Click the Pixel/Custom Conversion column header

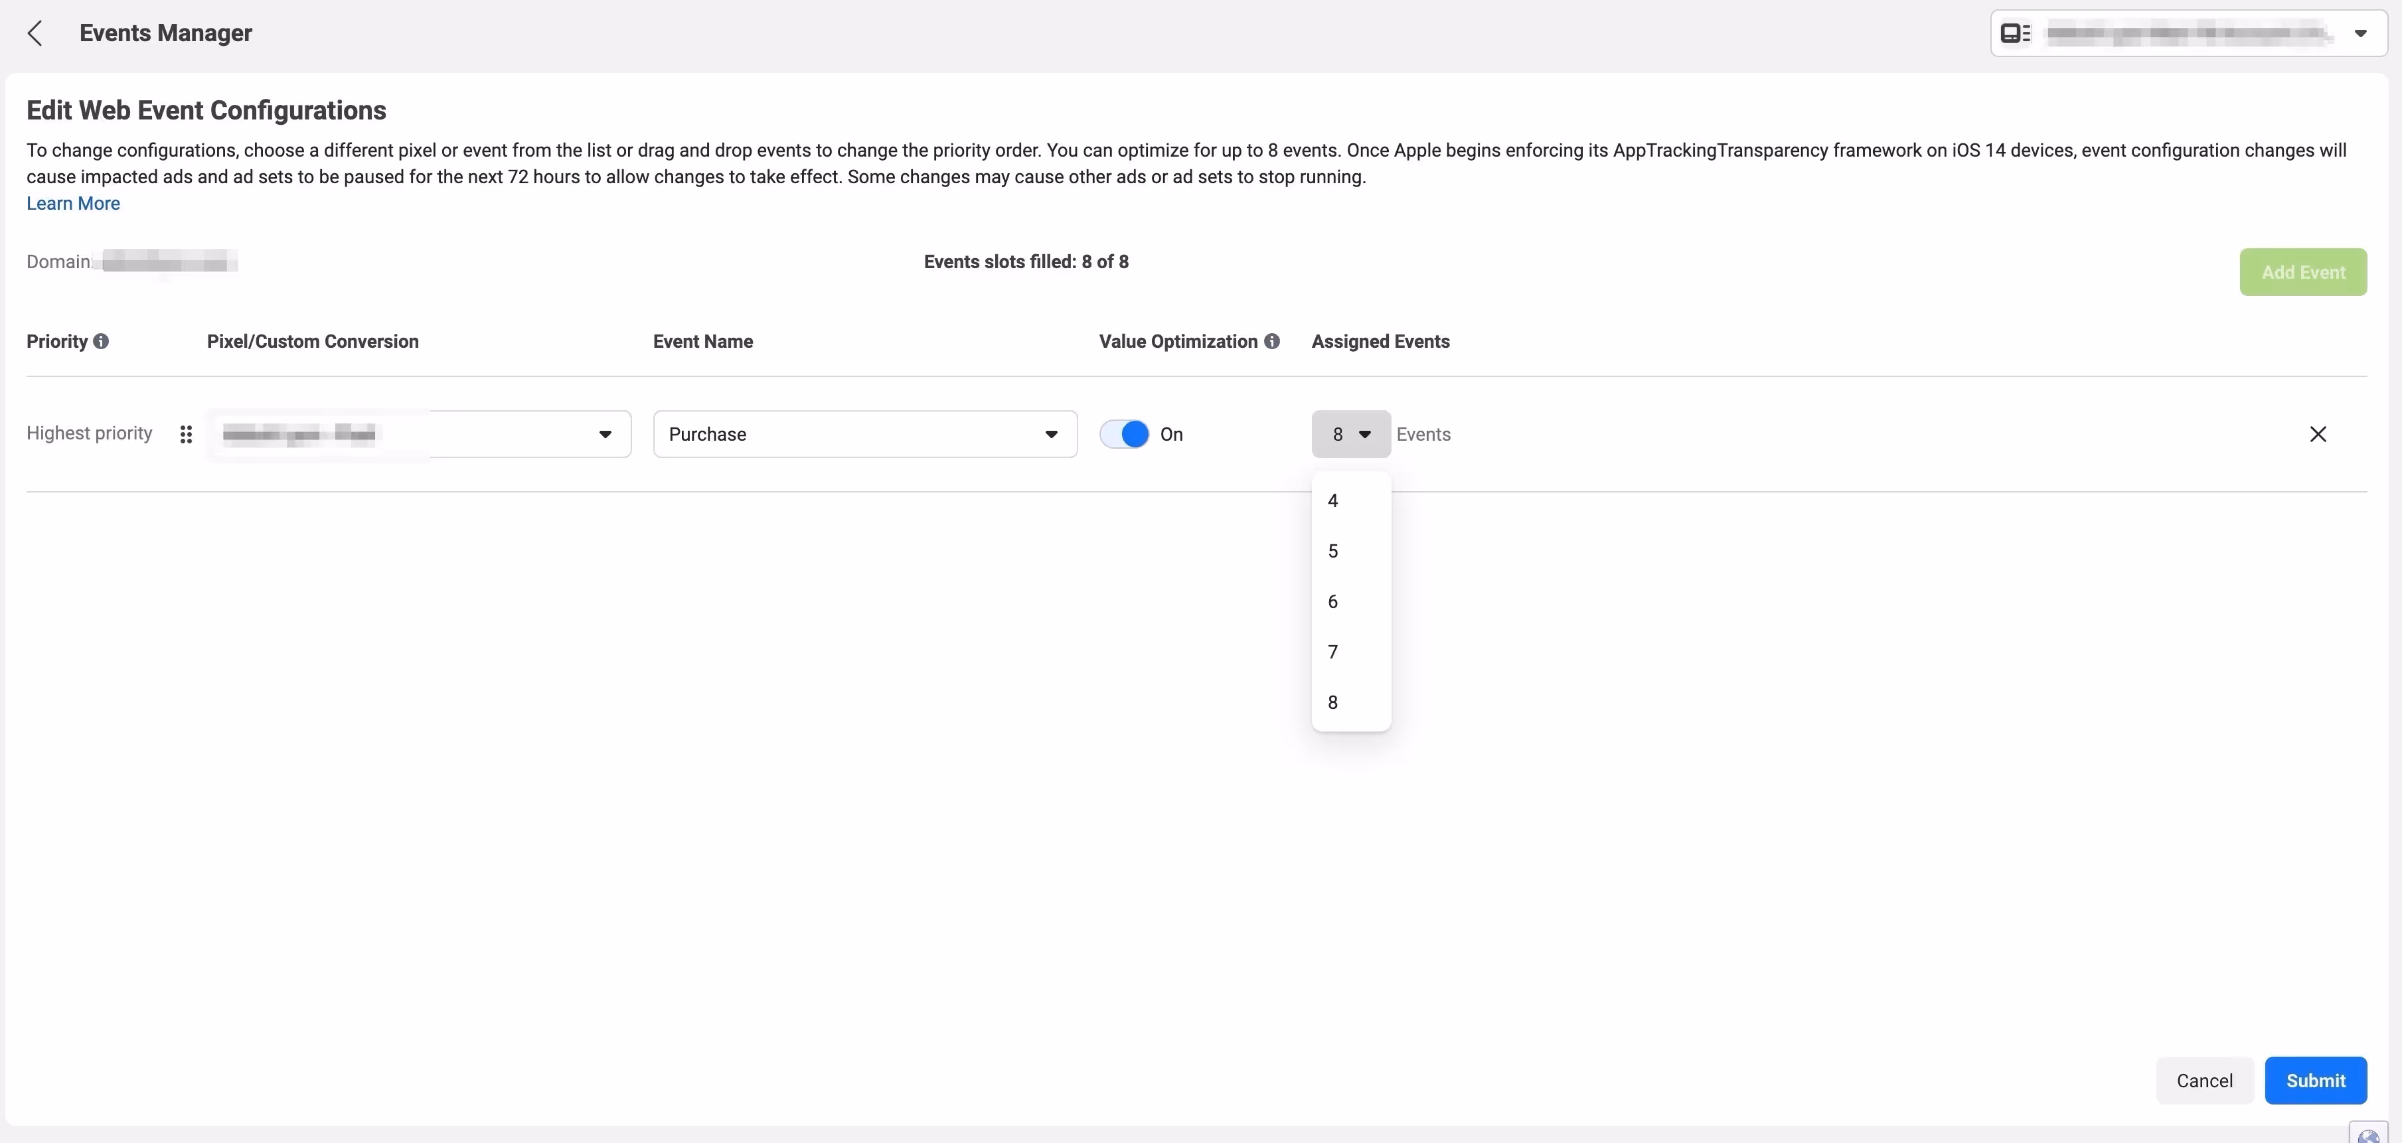tap(313, 341)
